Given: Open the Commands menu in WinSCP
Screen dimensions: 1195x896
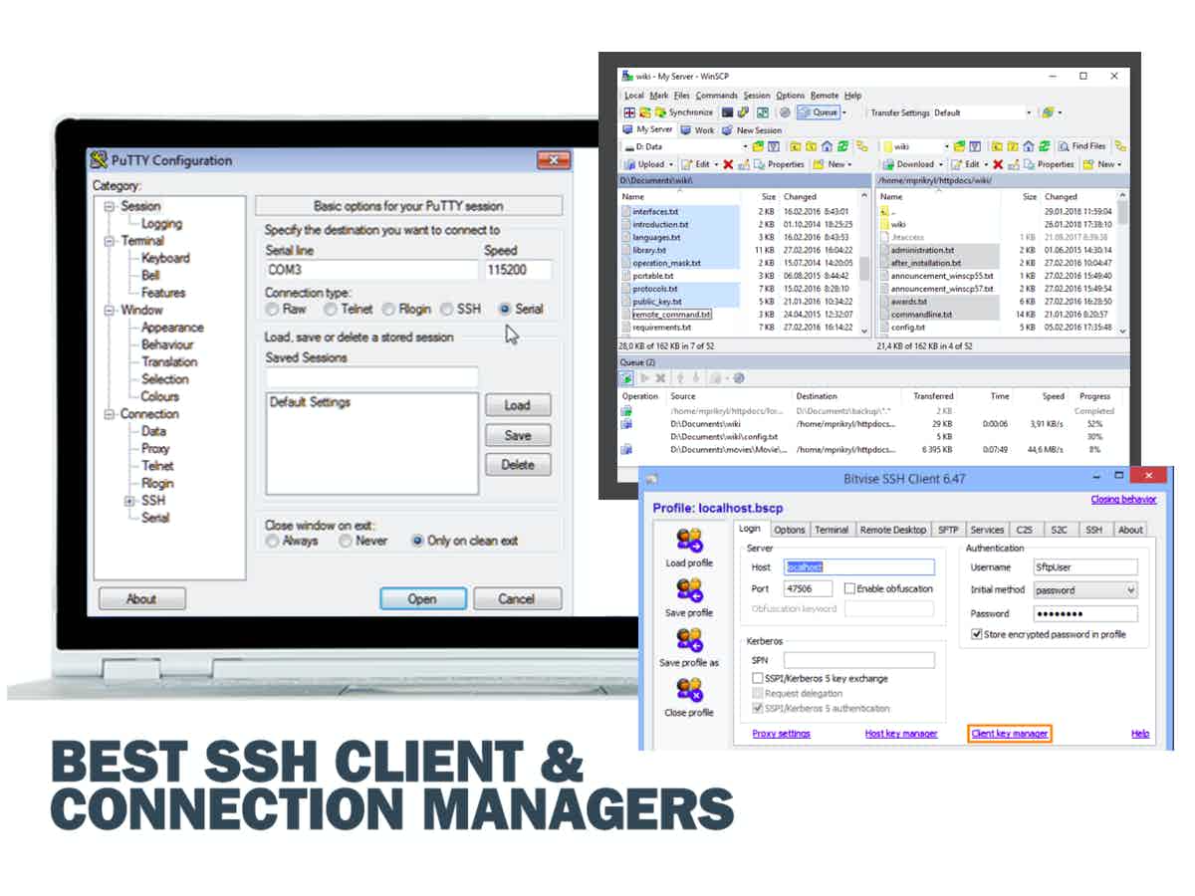Looking at the screenshot, I should click(x=716, y=96).
